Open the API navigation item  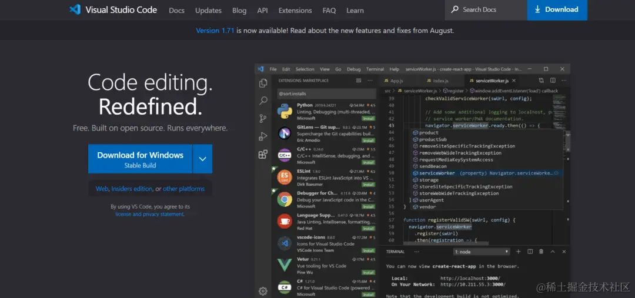tap(262, 11)
